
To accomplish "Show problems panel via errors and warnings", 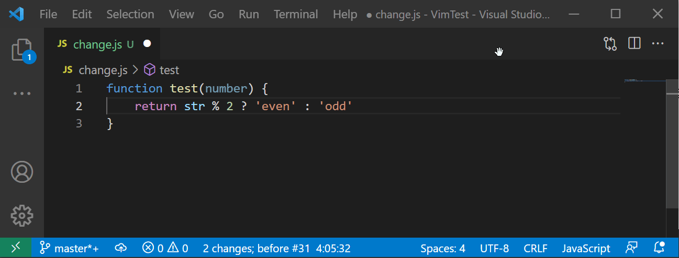I will (165, 248).
